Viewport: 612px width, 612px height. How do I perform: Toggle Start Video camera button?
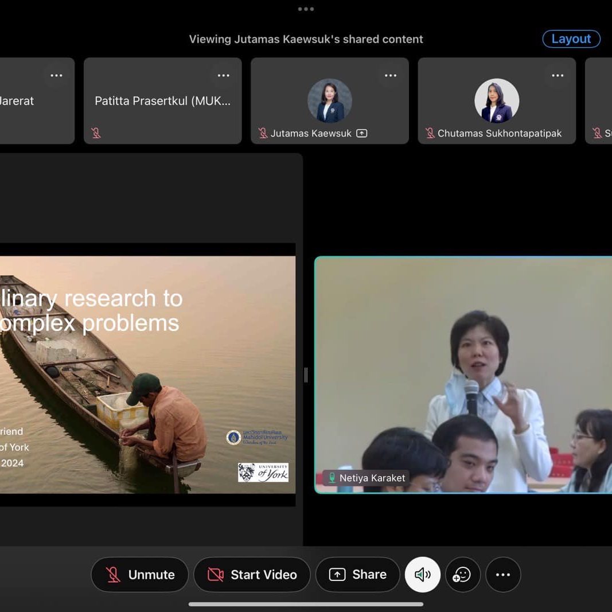(x=252, y=574)
